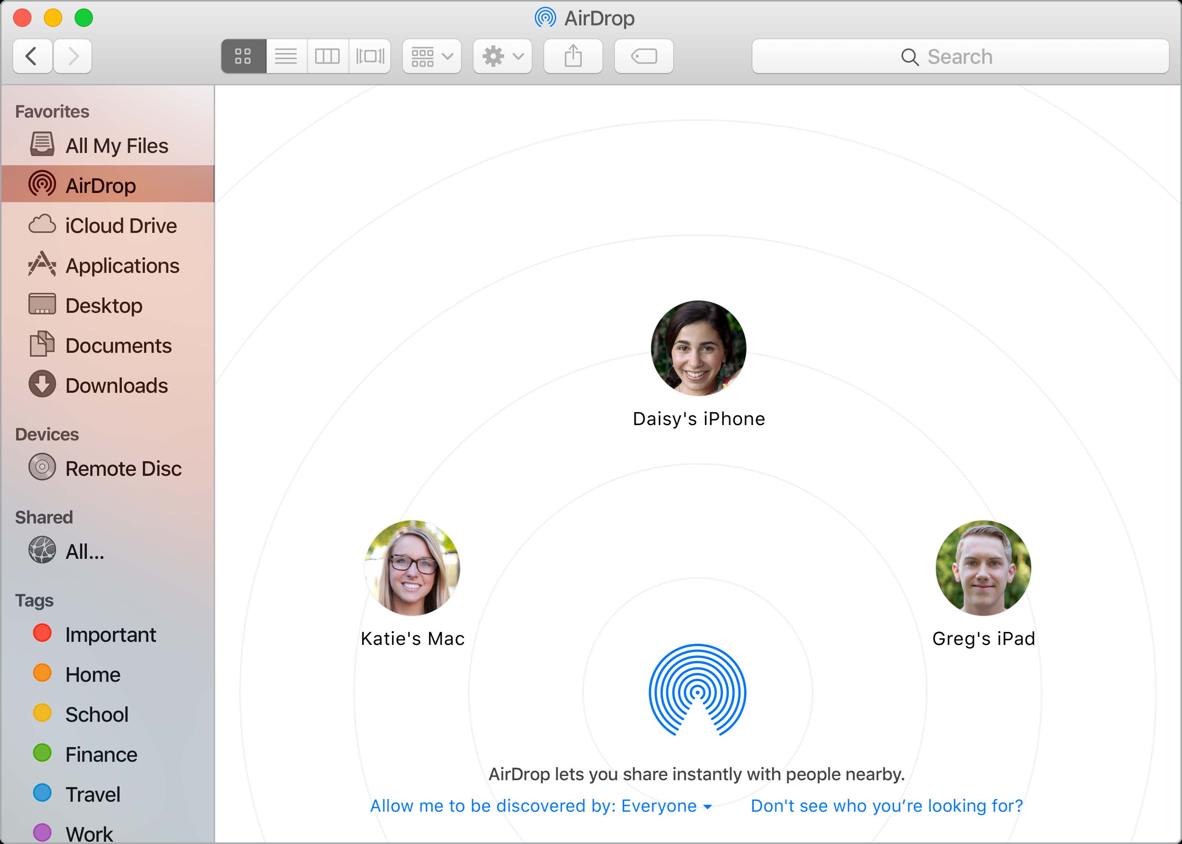Select the orange Home tag
Viewport: 1182px width, 844px height.
tap(42, 673)
